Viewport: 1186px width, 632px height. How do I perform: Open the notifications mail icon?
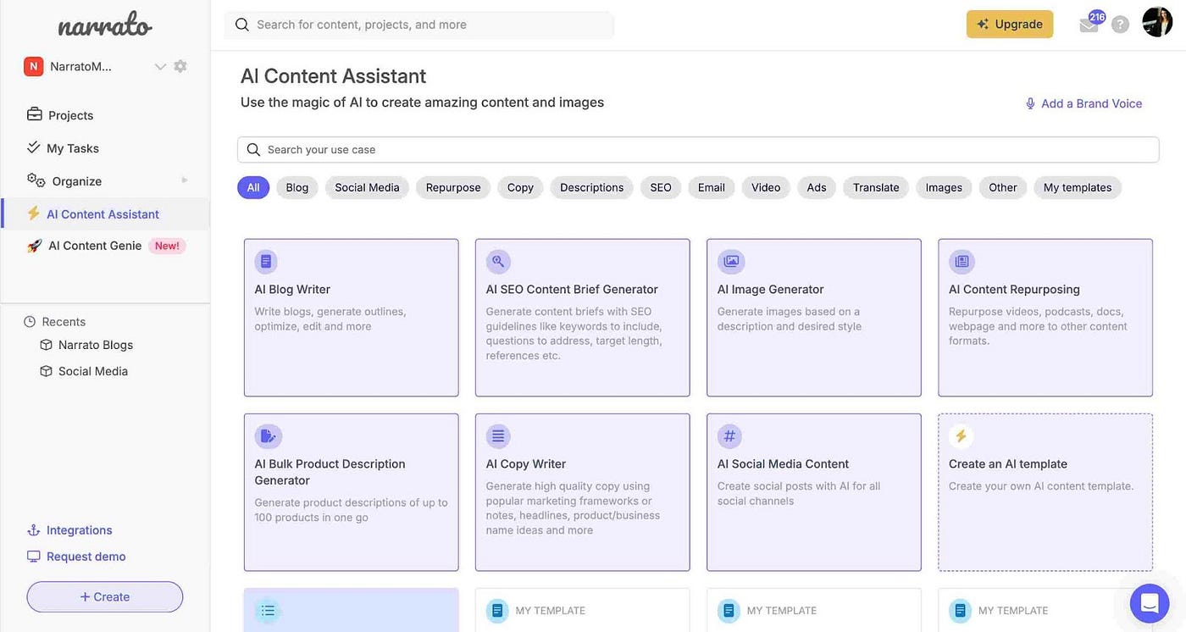coord(1089,25)
